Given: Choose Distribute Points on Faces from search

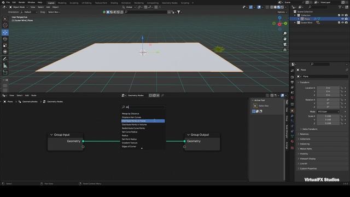Looking at the screenshot, I should [x=143, y=121].
